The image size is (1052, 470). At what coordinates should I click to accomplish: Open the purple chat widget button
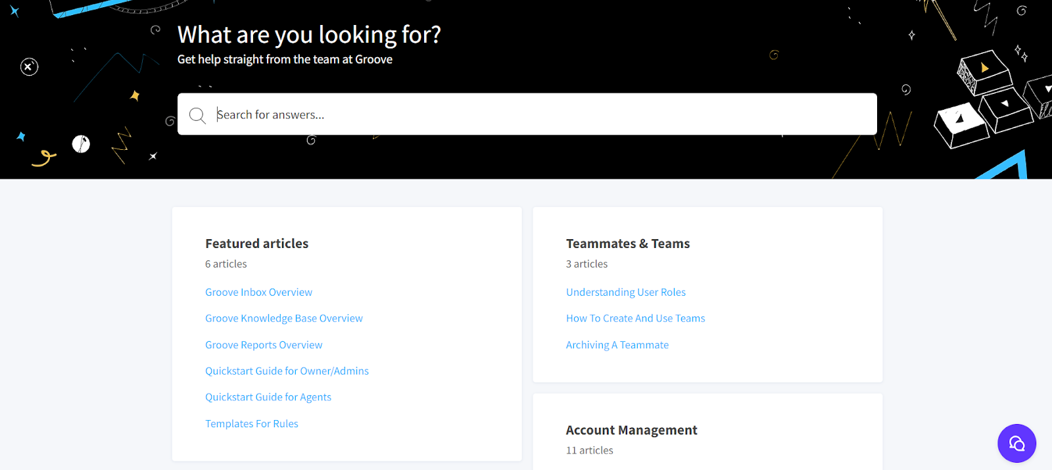click(1016, 443)
